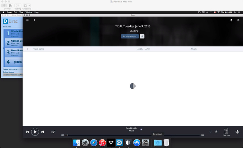Open the Roon play queue icon
This screenshot has width=243, height=148.
53,132
